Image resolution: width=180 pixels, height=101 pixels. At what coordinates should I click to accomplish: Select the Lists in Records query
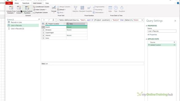click(23, 26)
